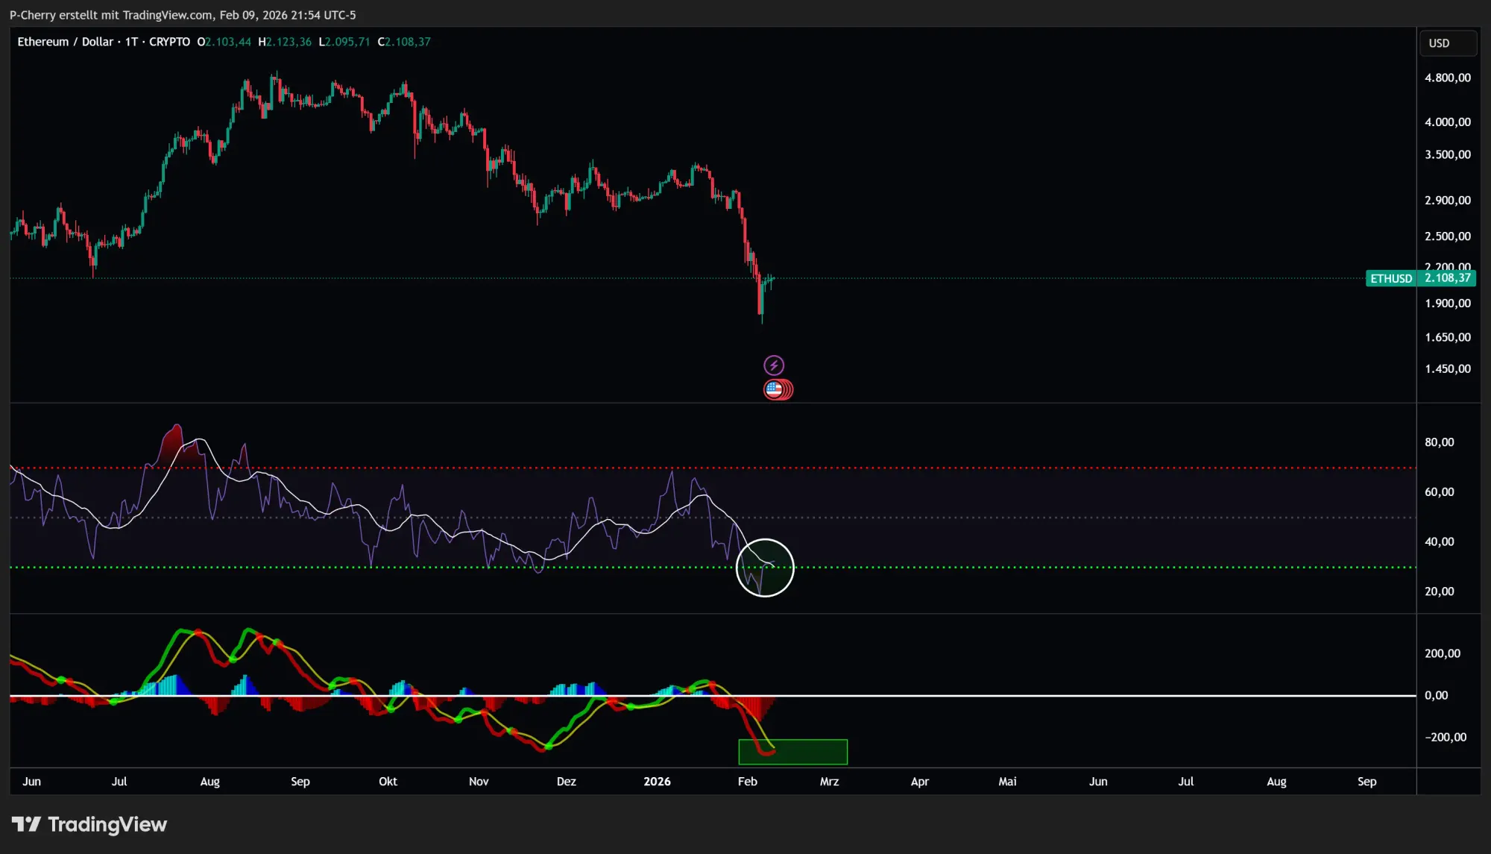The height and width of the screenshot is (854, 1491).
Task: Select the open value O2.103,44 in the legend
Action: coord(224,42)
